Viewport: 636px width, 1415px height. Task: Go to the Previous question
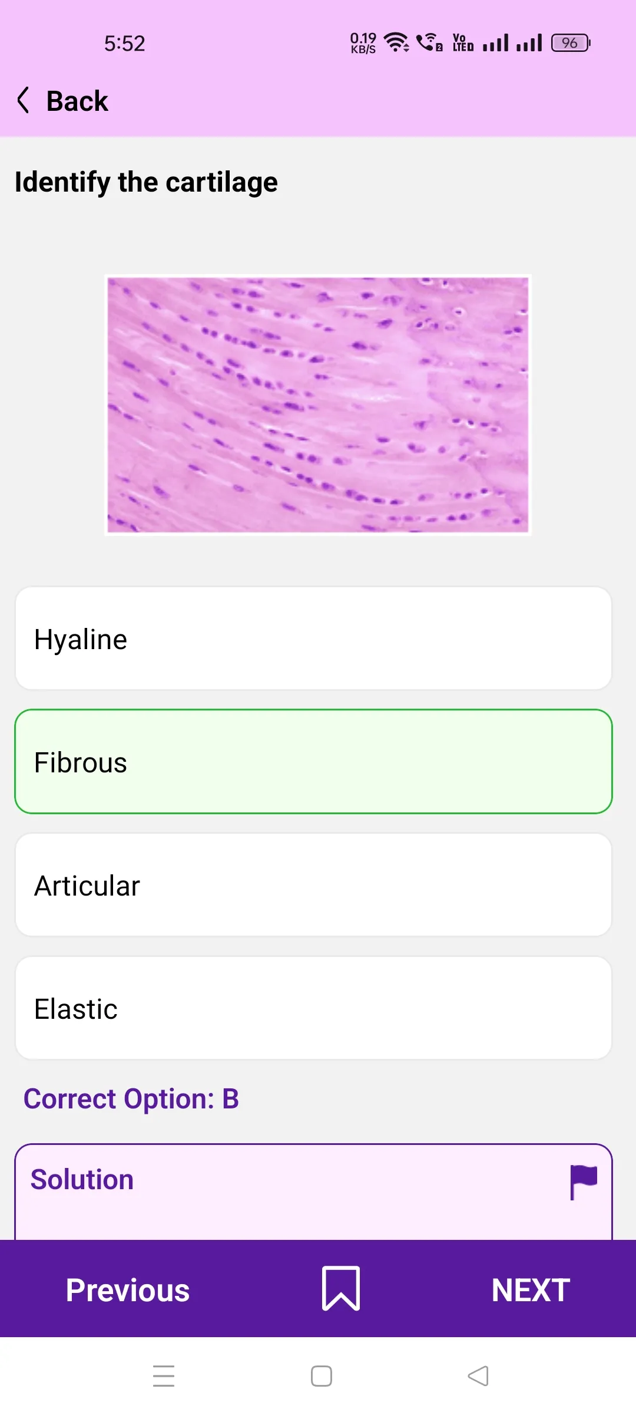pos(128,1289)
